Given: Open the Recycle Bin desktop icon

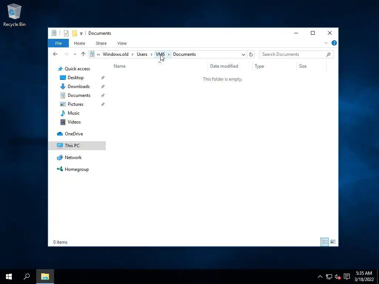Looking at the screenshot, I should 14,15.
